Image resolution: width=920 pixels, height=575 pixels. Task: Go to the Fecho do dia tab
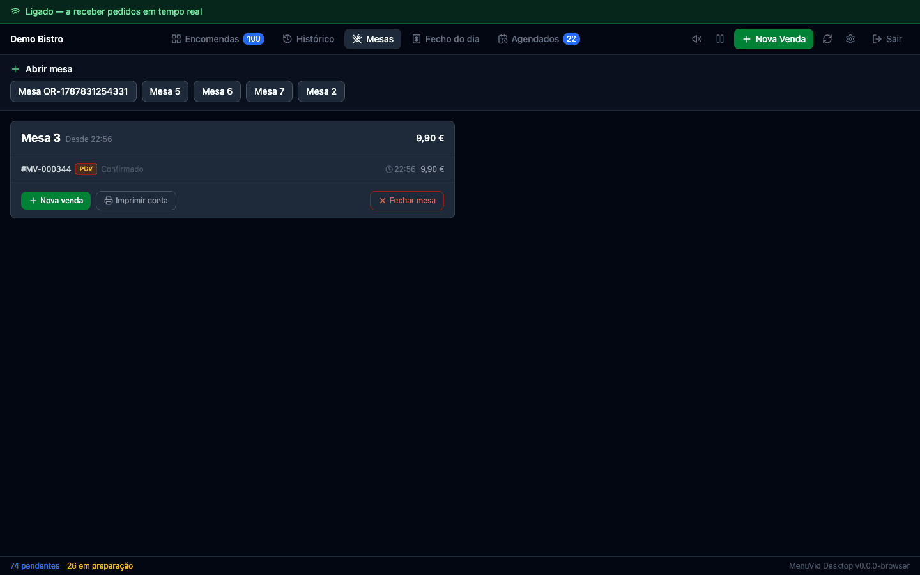[446, 39]
